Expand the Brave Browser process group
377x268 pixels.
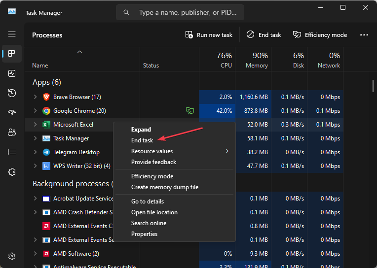pos(35,97)
